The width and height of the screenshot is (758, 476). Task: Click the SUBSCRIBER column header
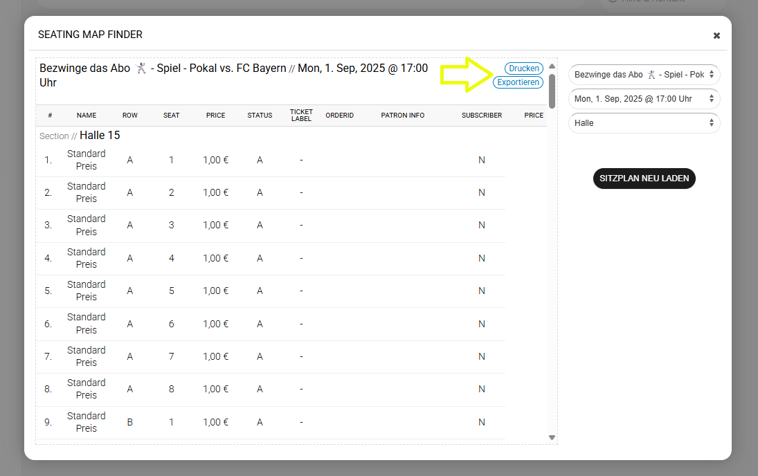482,116
